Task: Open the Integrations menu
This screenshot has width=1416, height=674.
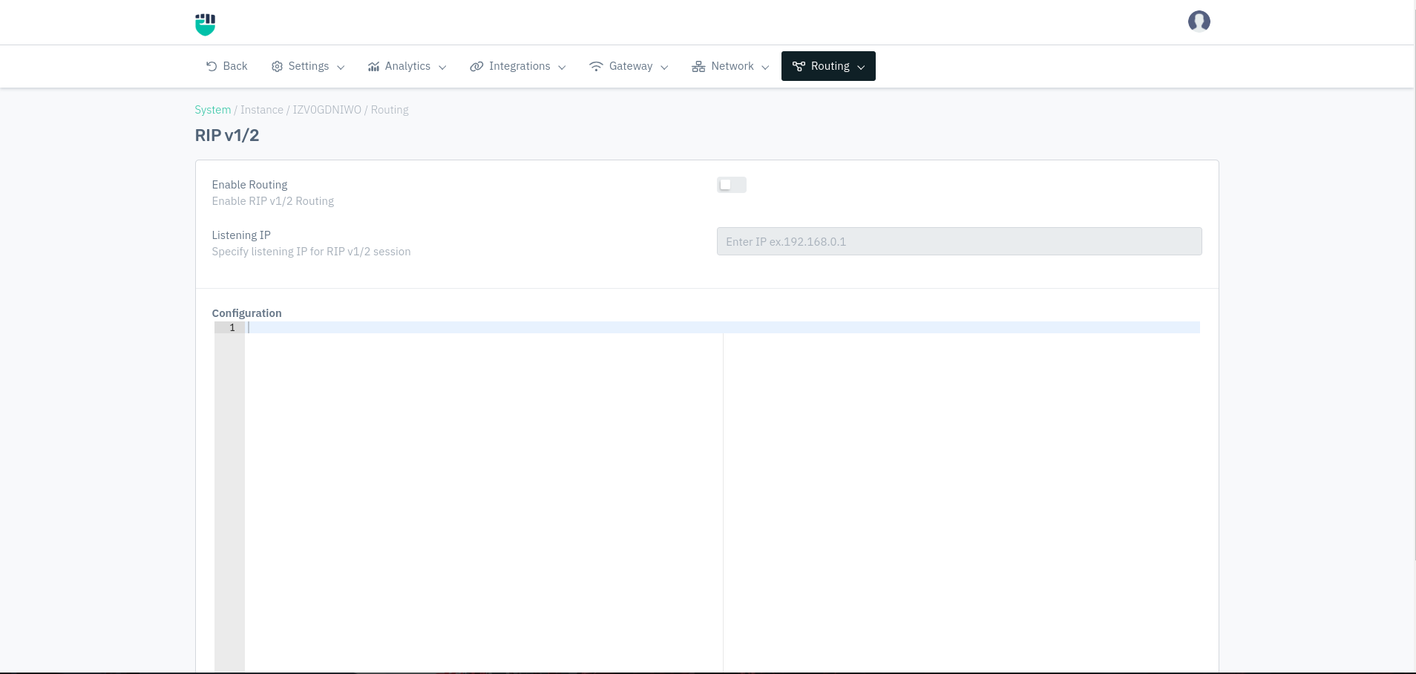Action: coord(519,66)
